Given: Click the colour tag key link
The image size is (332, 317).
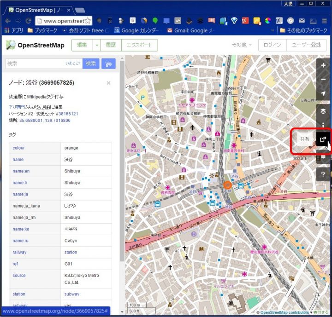Looking at the screenshot, I should (18, 148).
